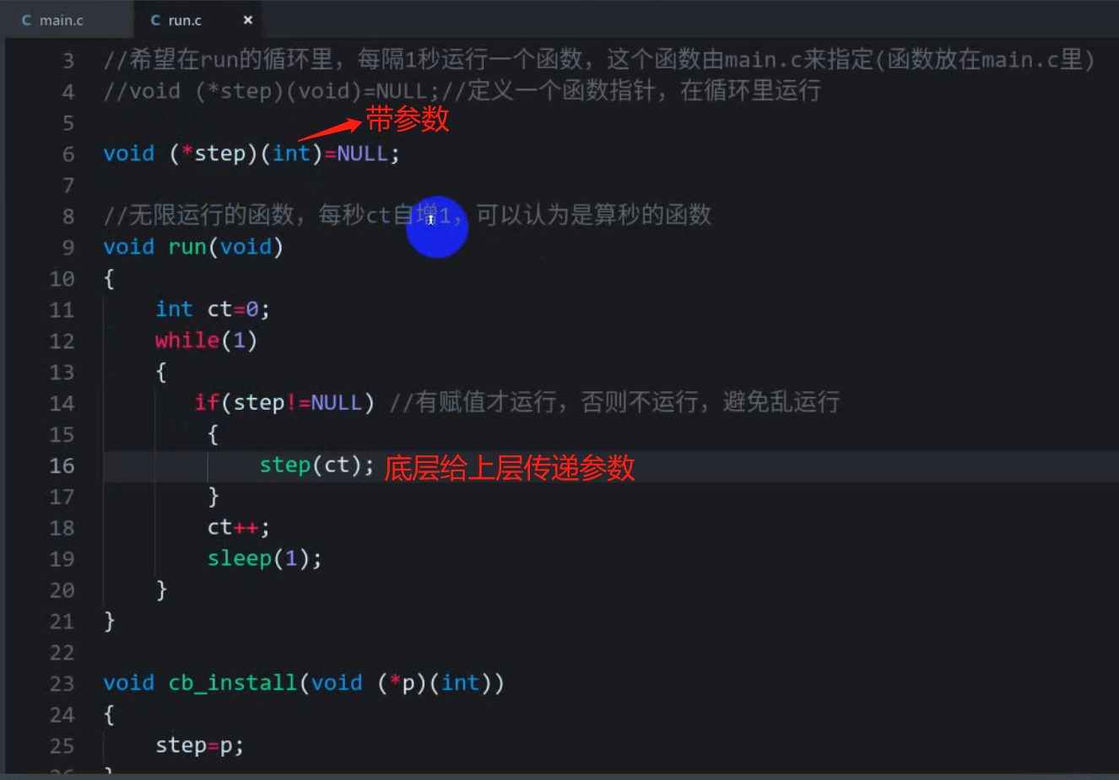Click line number 12 in the gutter
1119x780 pixels.
tap(62, 342)
